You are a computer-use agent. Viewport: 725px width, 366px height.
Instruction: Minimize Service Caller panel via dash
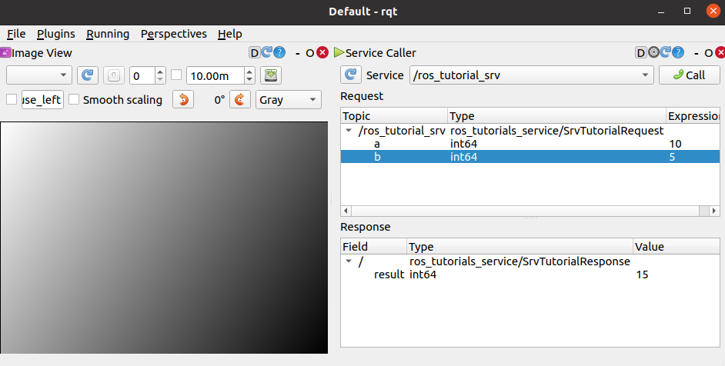697,53
